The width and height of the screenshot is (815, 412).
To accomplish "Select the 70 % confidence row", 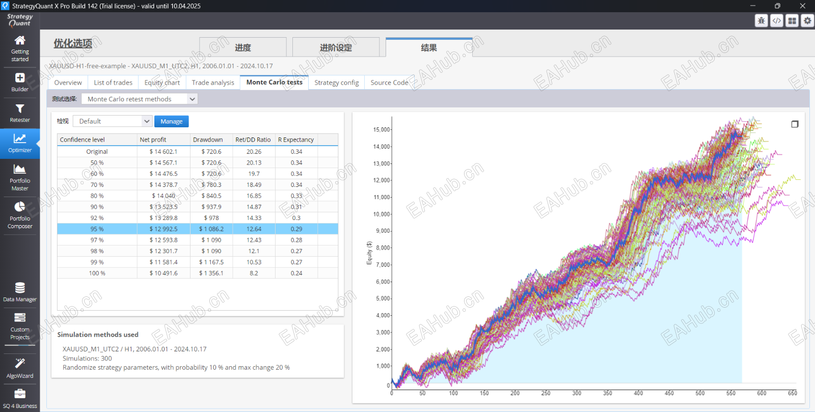I will tap(198, 185).
